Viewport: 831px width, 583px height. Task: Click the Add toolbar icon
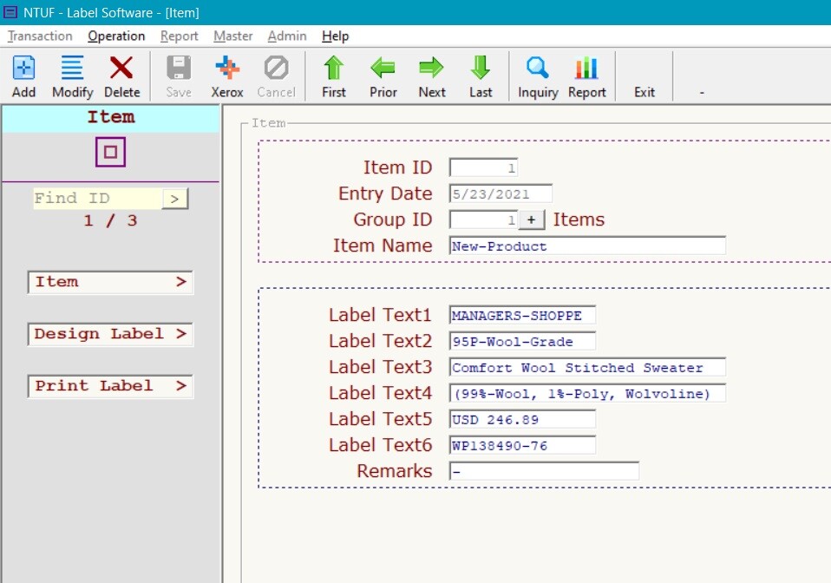click(23, 74)
